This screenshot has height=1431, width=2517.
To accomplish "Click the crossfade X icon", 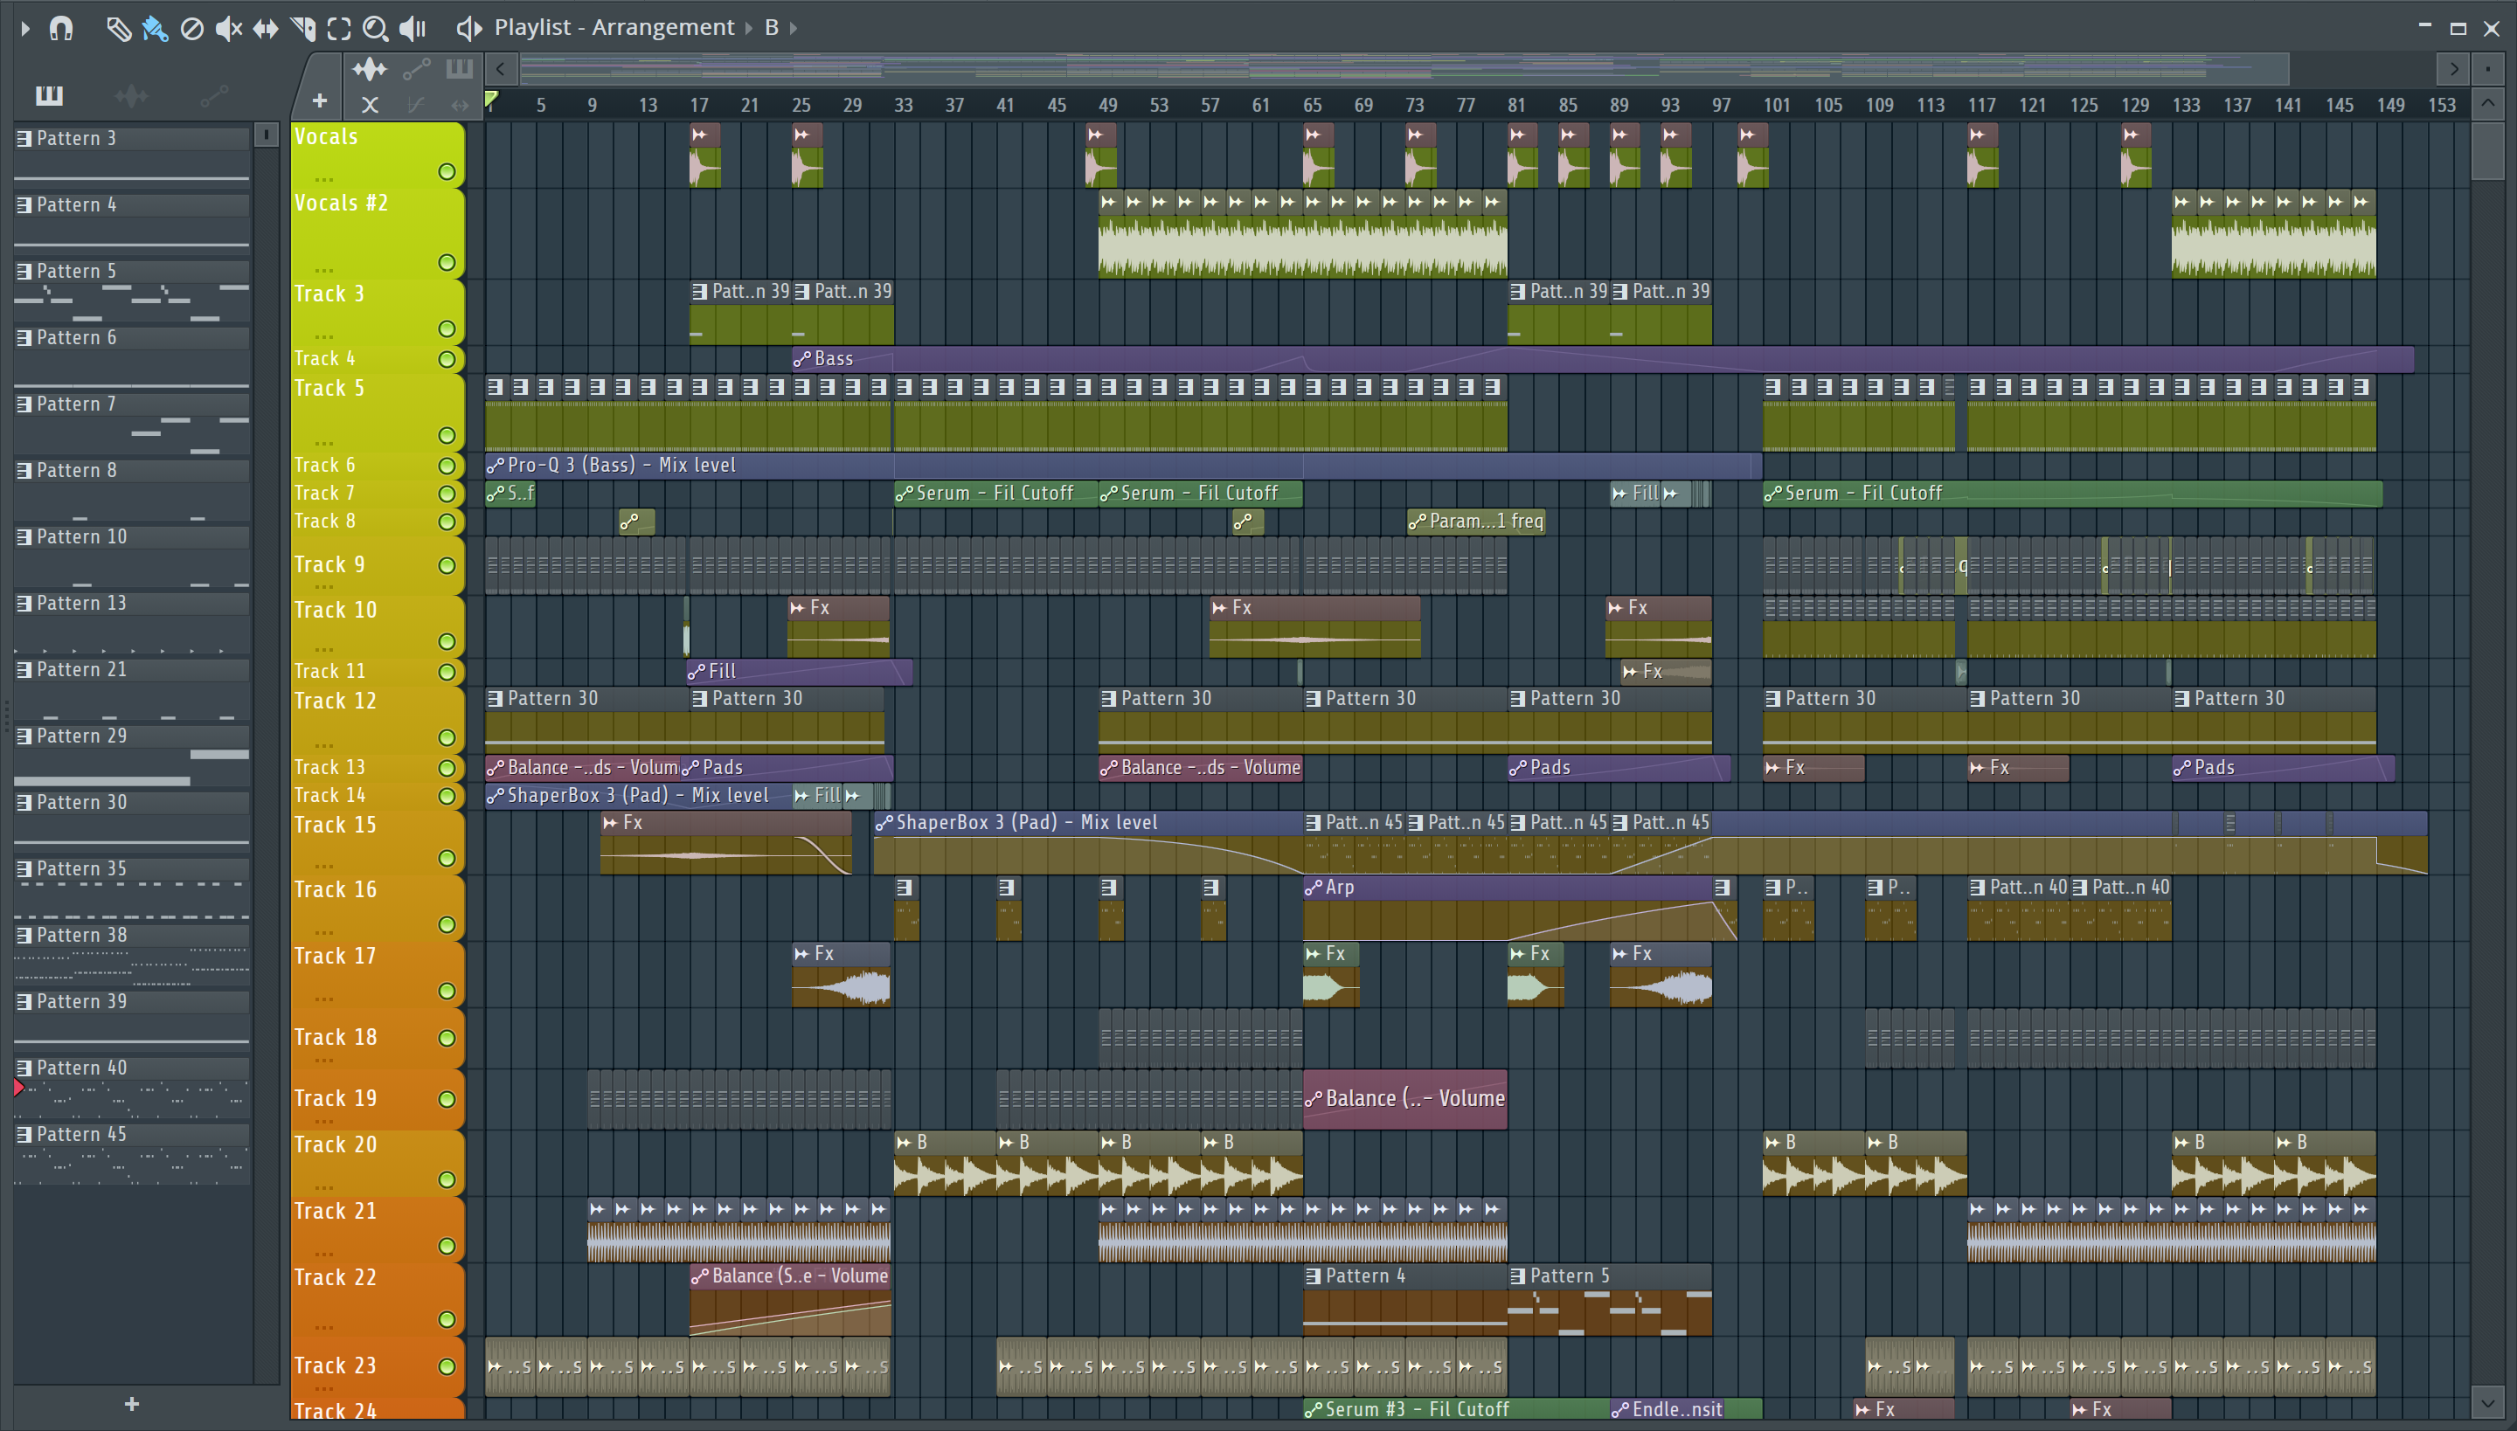I will coord(370,104).
